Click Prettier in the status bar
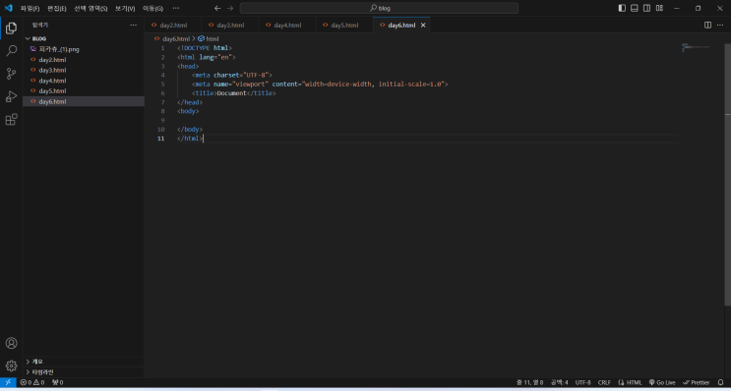 tap(696, 382)
